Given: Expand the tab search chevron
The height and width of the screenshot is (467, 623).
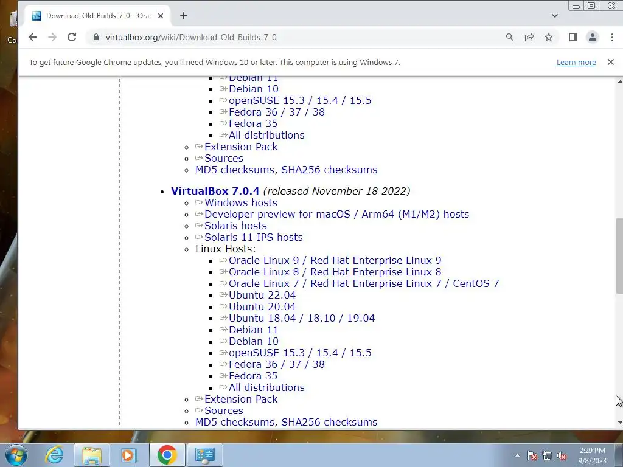Looking at the screenshot, I should click(x=555, y=16).
